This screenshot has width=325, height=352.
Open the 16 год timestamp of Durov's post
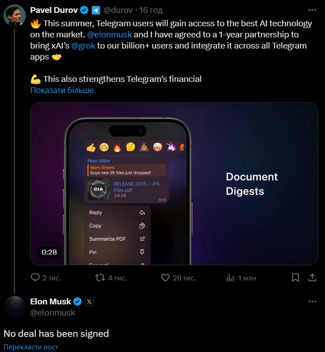[151, 10]
